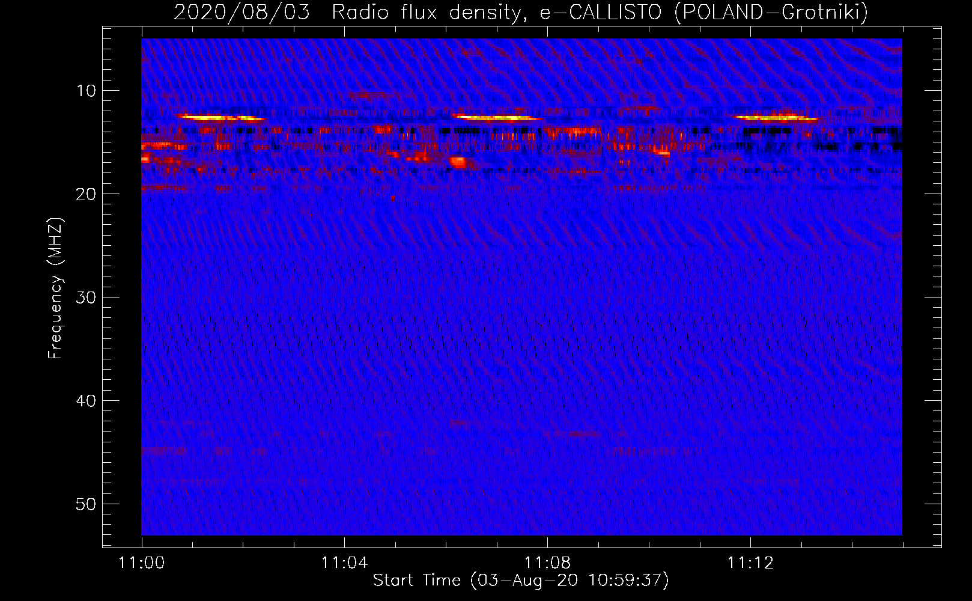Click the "10" frequency tick label
972x601 pixels.
pyautogui.click(x=87, y=91)
